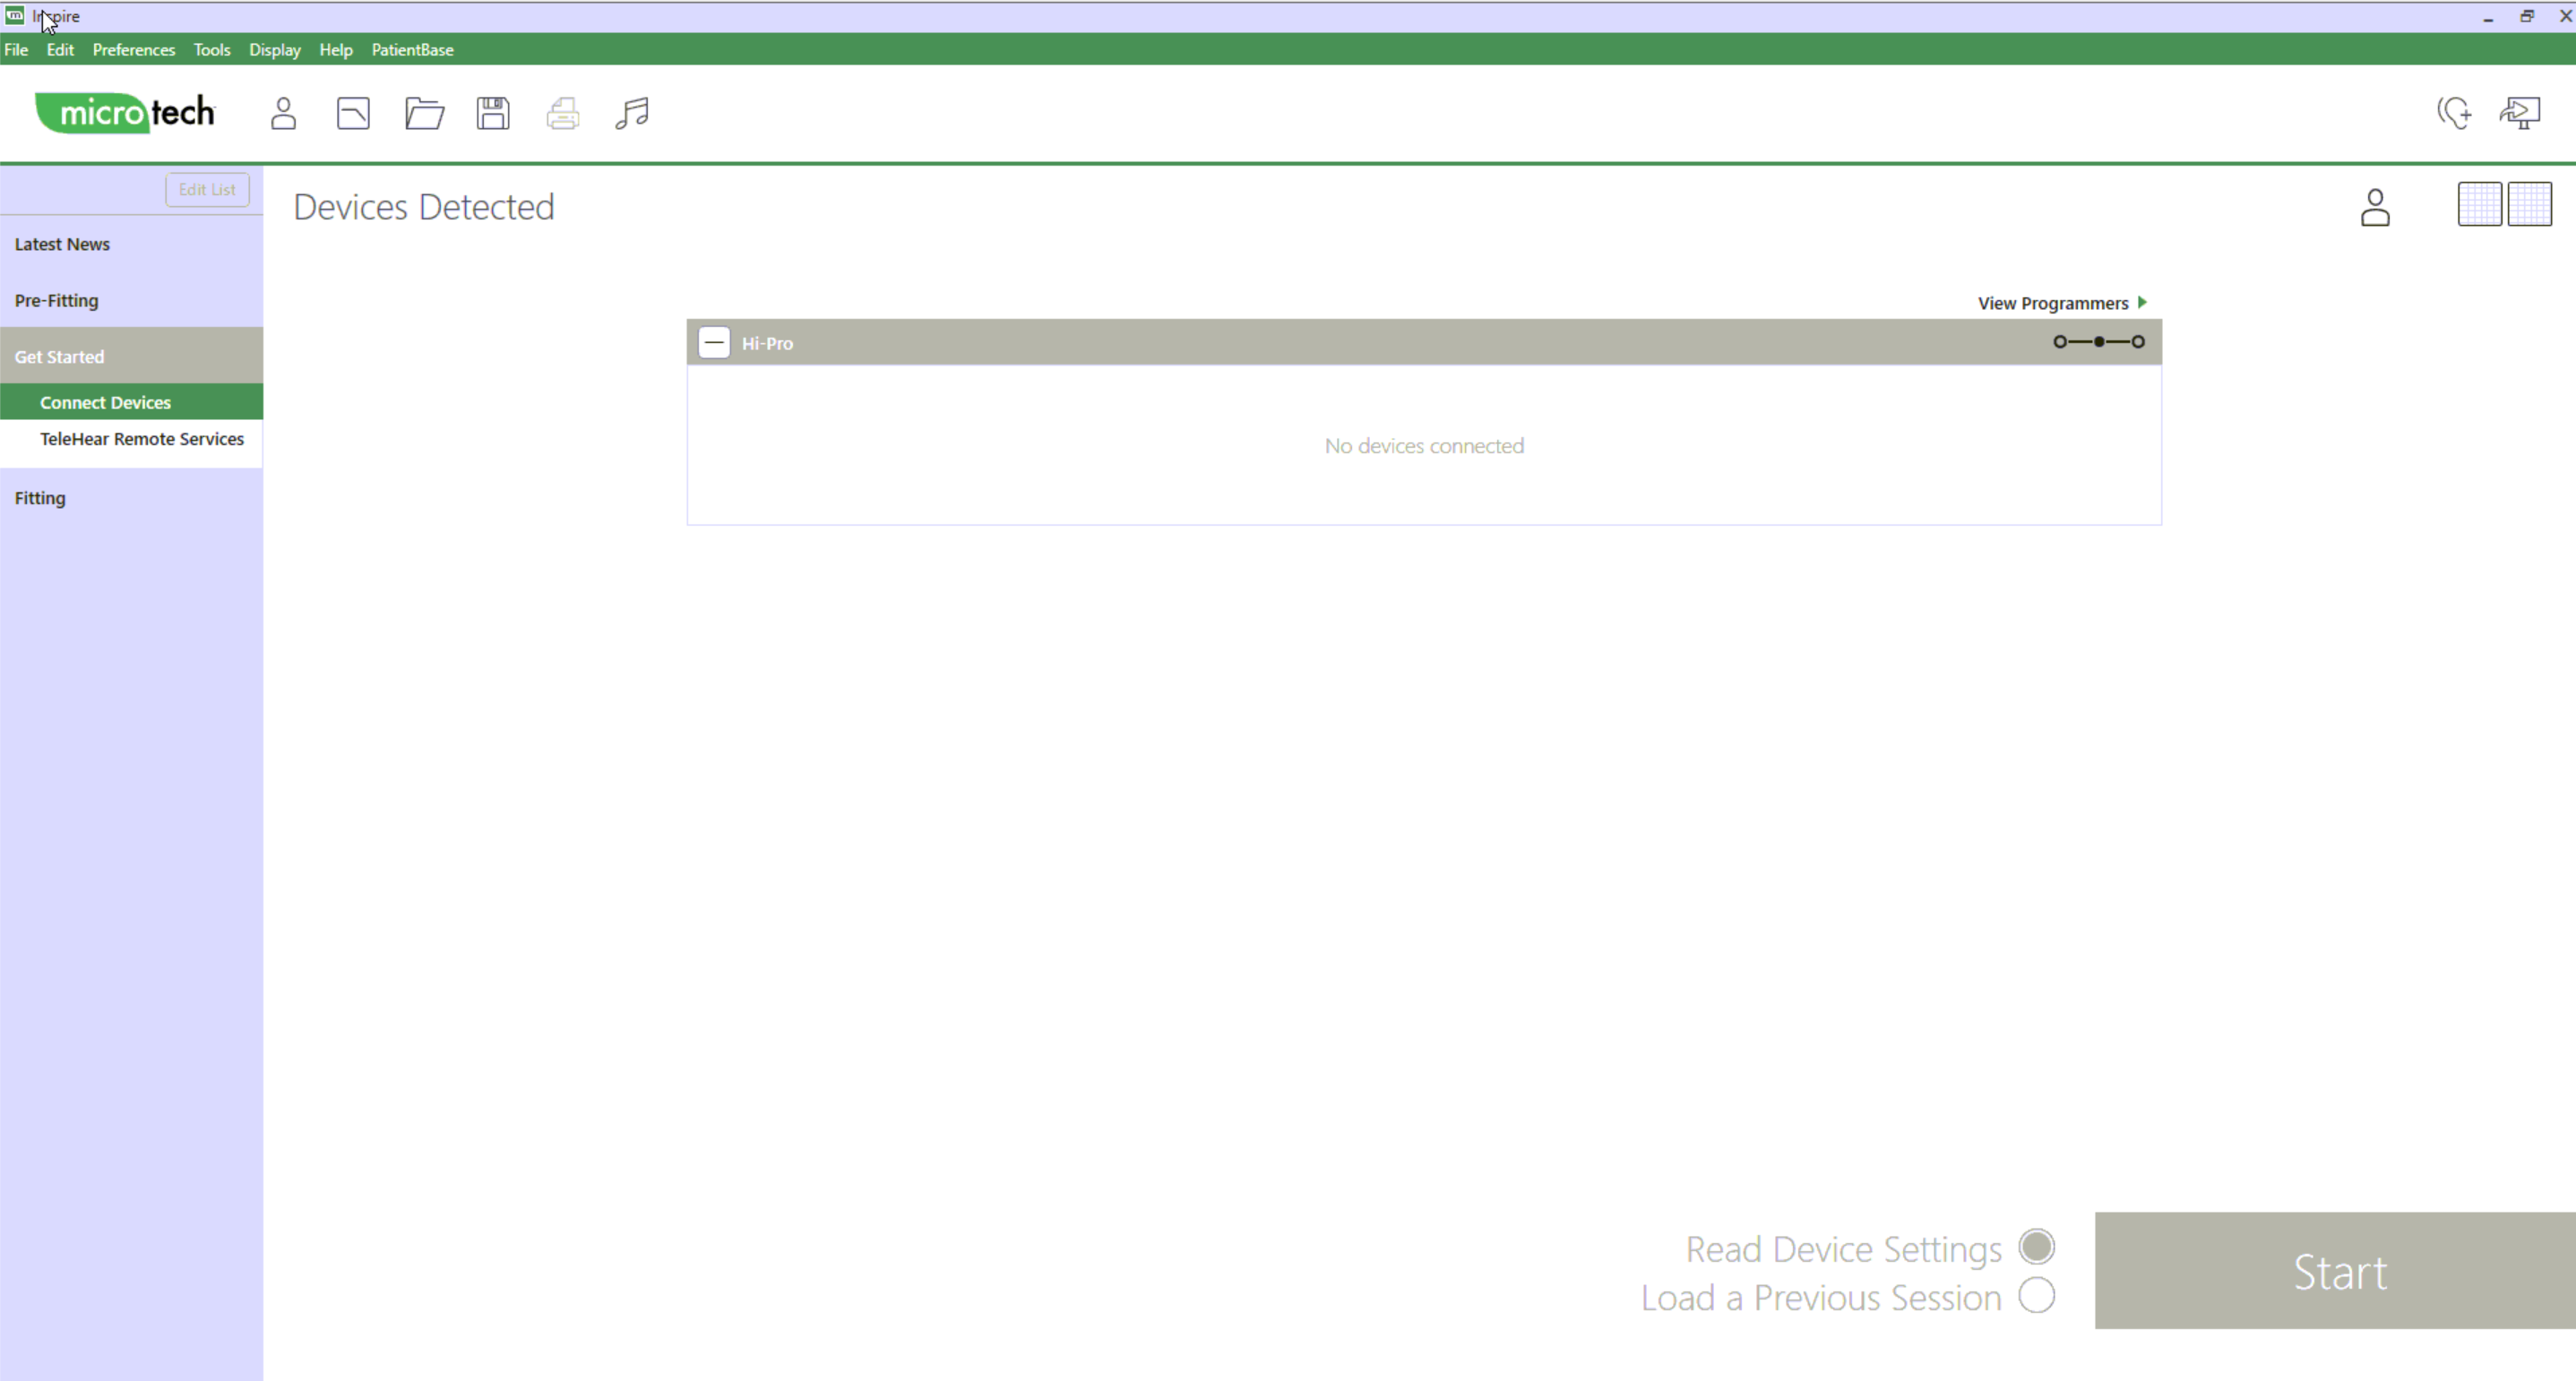2576x1381 pixels.
Task: Click the Hi-Pro header label
Action: [767, 343]
